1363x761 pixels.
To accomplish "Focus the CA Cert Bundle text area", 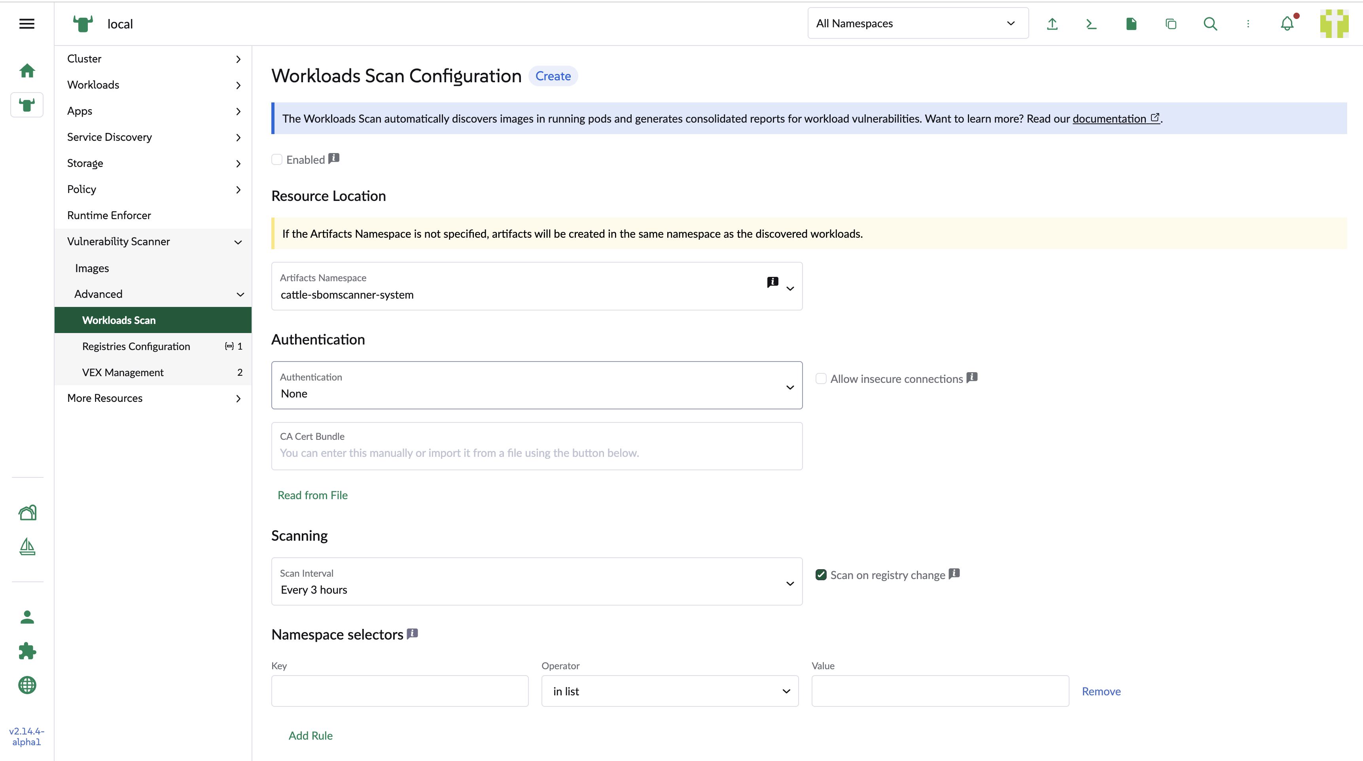I will click(x=536, y=446).
